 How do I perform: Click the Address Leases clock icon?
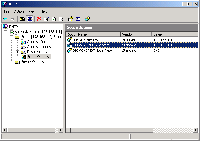pos(23,47)
